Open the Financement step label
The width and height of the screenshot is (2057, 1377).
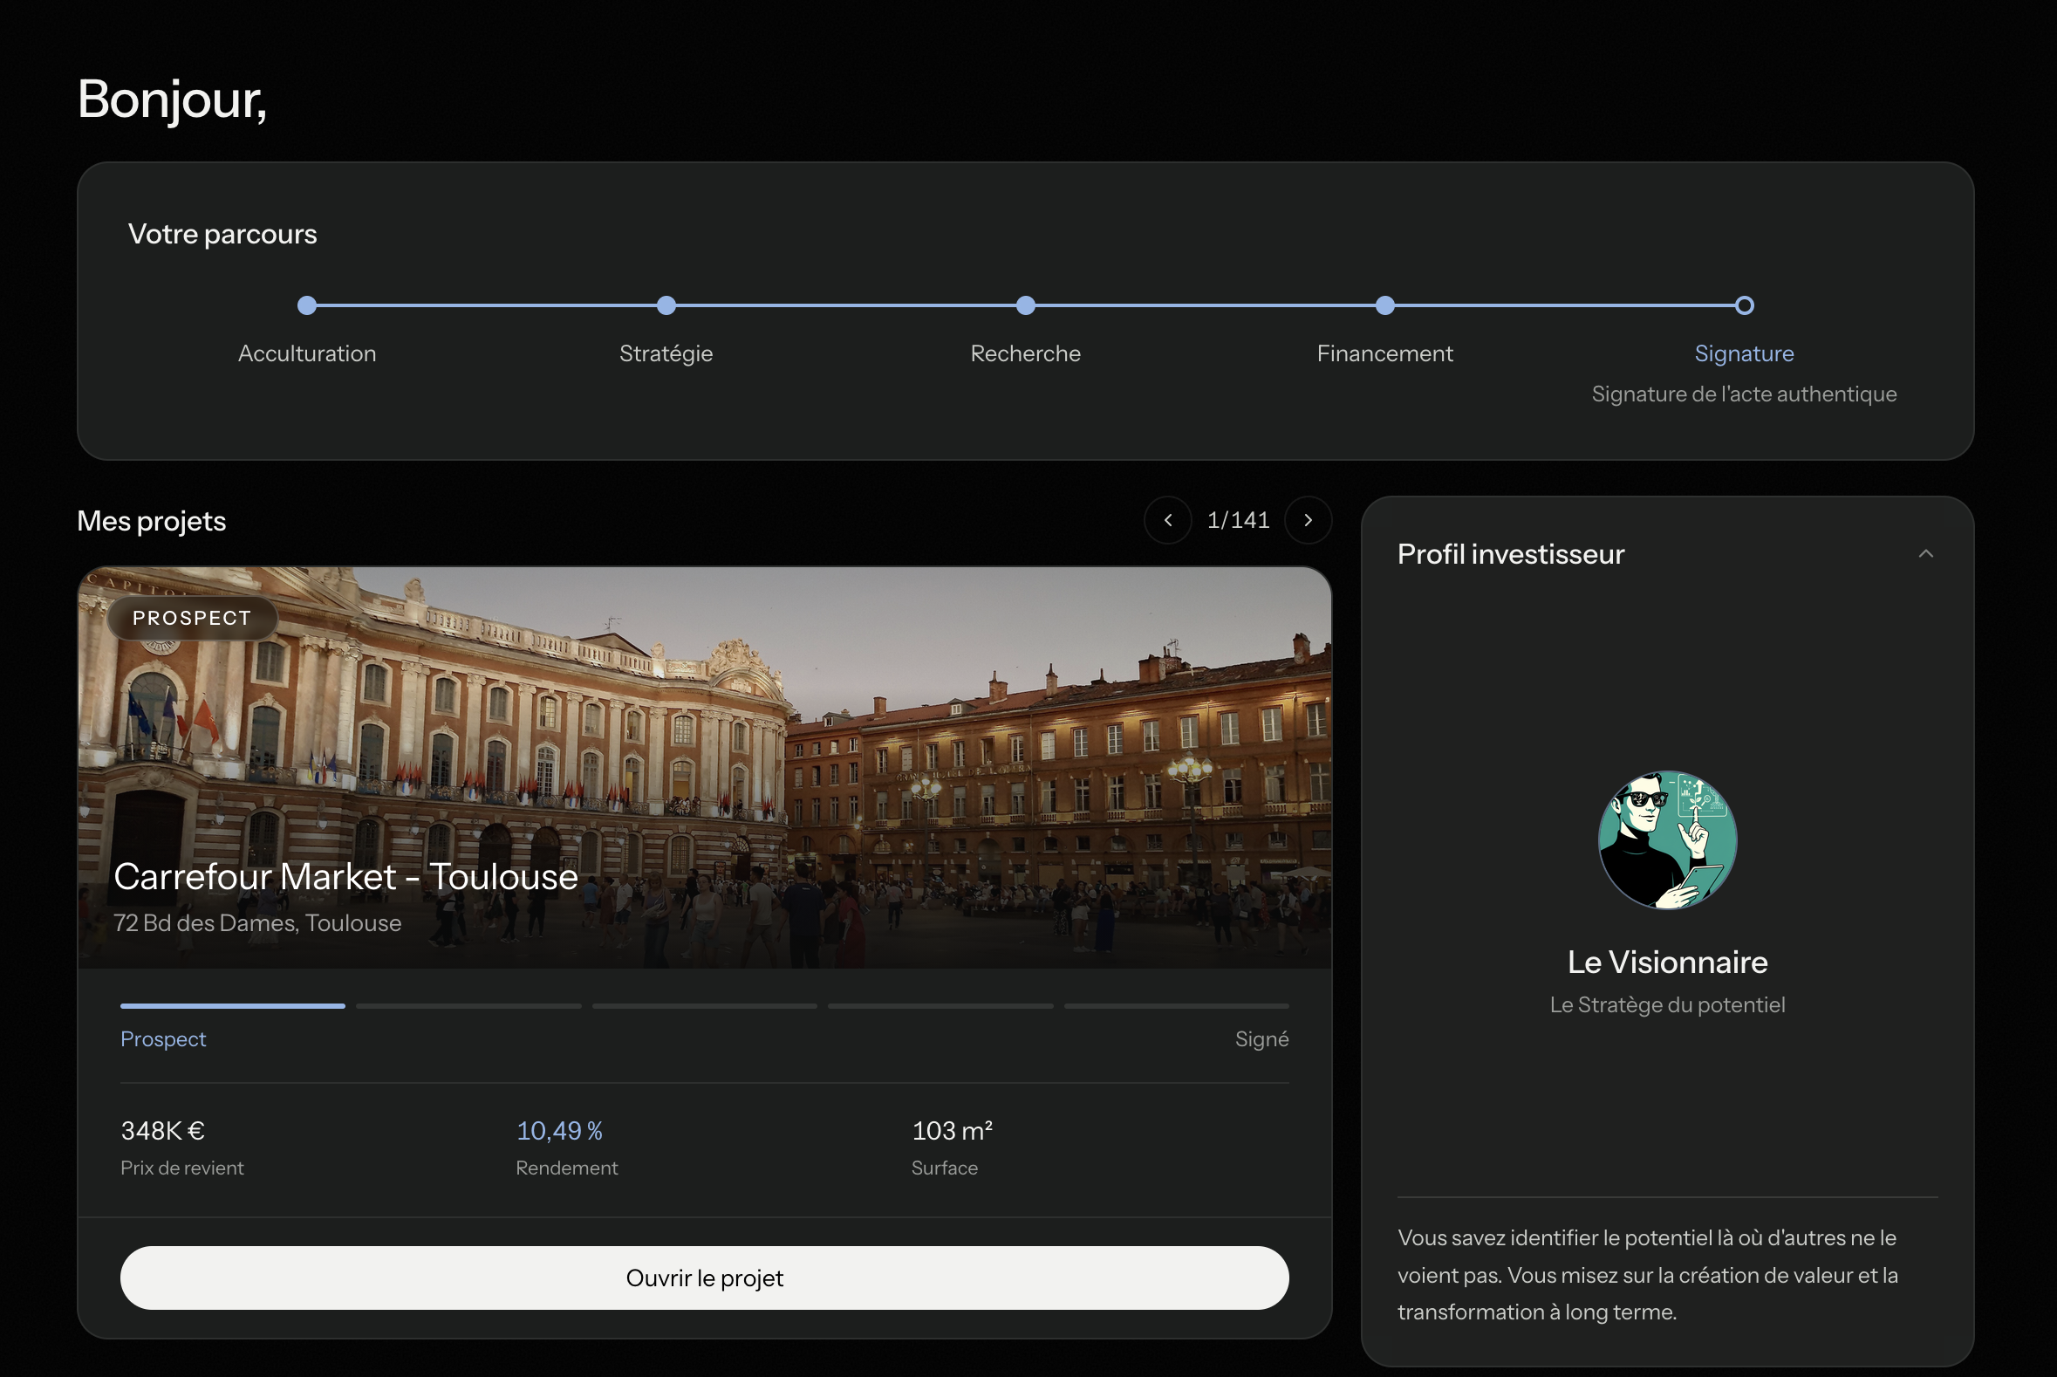point(1385,353)
